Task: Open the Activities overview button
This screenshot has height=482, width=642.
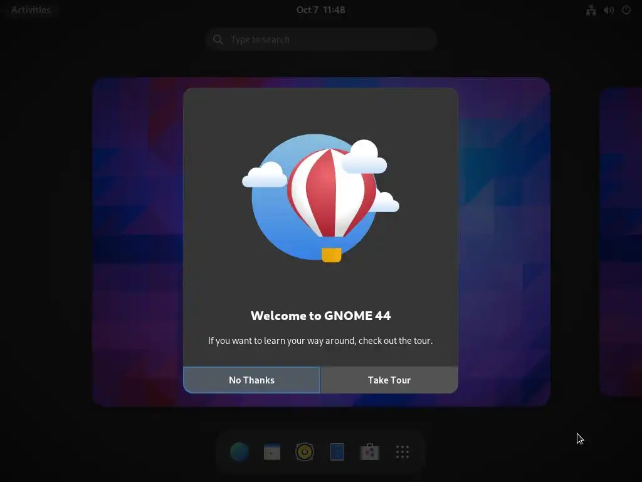Action: (31, 10)
